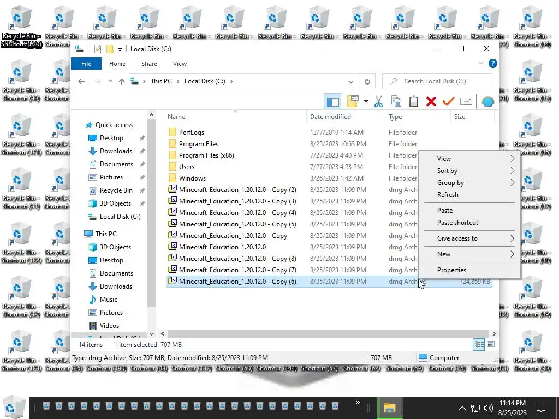The height and width of the screenshot is (419, 559).
Task: Open the View submenu in context menu
Action: tap(469, 159)
